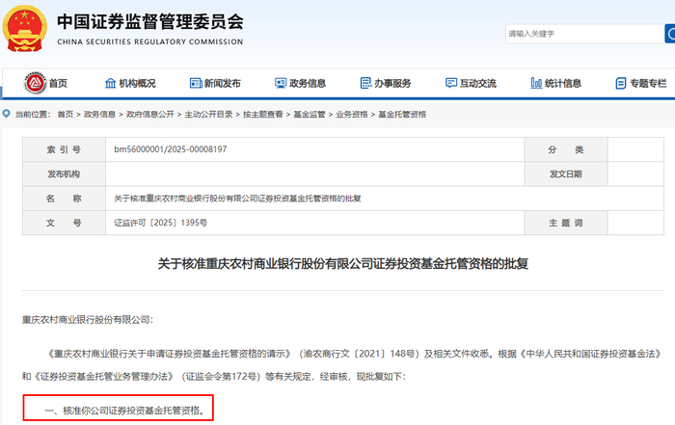The height and width of the screenshot is (425, 675).
Task: Click the newspaper icon beside 新闻发布
Action: coord(196,83)
